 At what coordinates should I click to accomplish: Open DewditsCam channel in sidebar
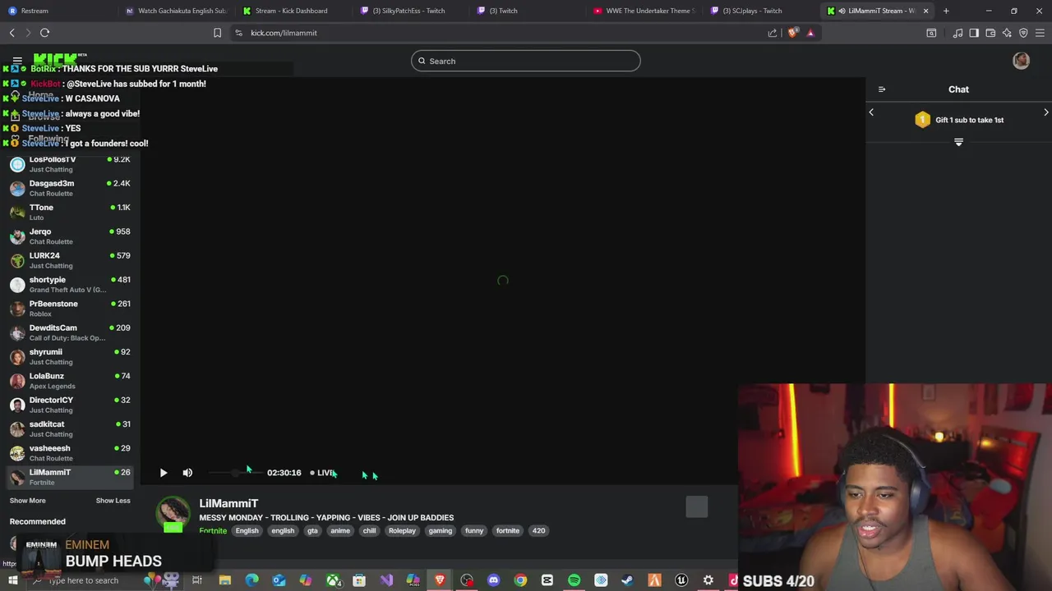point(70,332)
